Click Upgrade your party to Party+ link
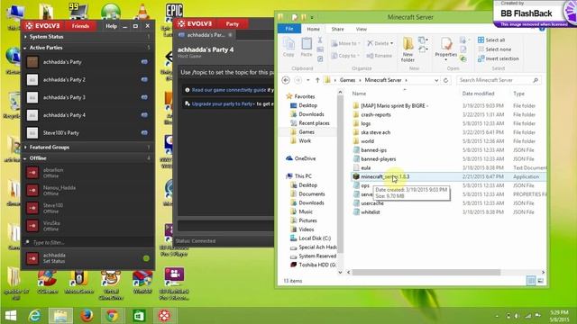 [223, 104]
